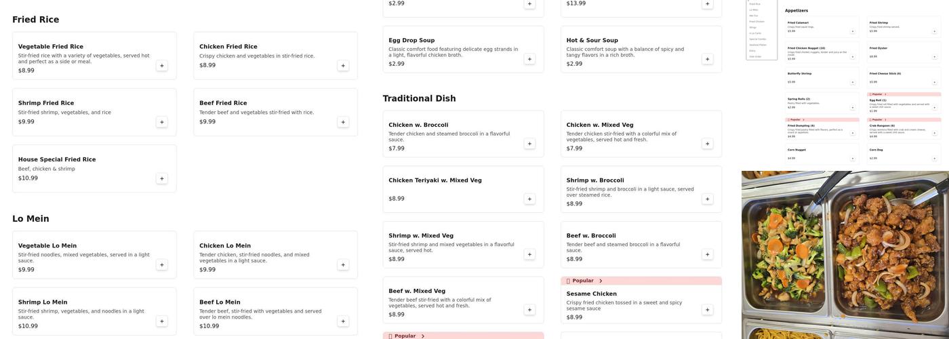
Task: Open the Beef Lo Mein item title
Action: click(220, 302)
